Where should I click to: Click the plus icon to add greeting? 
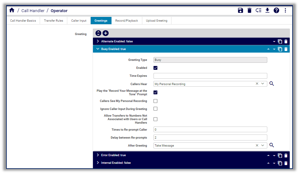pyautogui.click(x=106, y=33)
